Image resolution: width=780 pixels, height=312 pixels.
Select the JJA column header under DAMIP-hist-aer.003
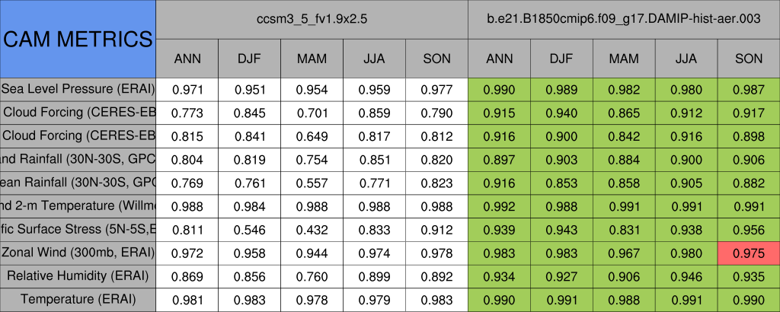pos(686,58)
